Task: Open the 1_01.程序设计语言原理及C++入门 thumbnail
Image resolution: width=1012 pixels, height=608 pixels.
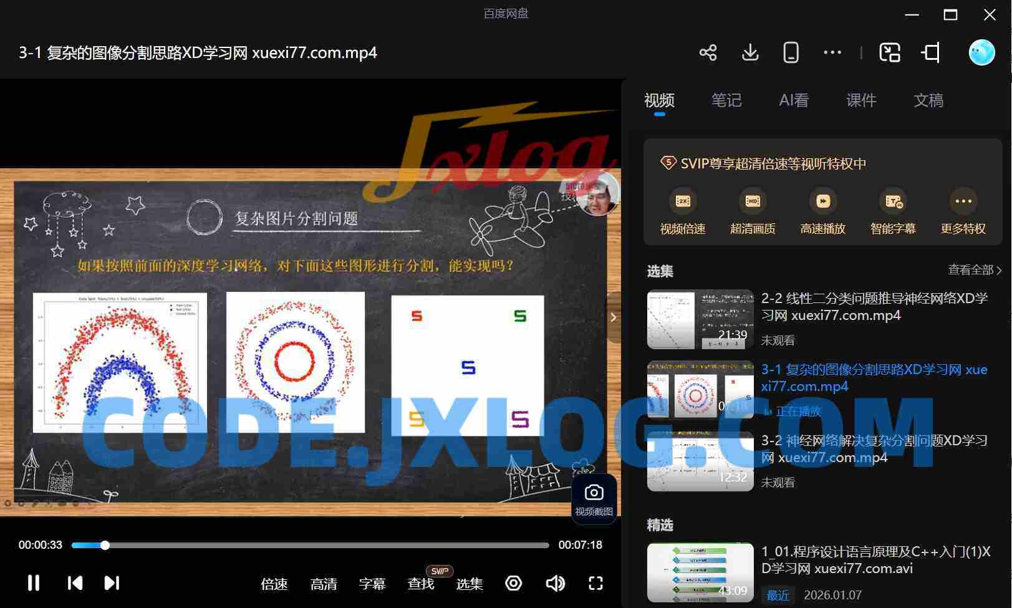Action: tap(700, 572)
